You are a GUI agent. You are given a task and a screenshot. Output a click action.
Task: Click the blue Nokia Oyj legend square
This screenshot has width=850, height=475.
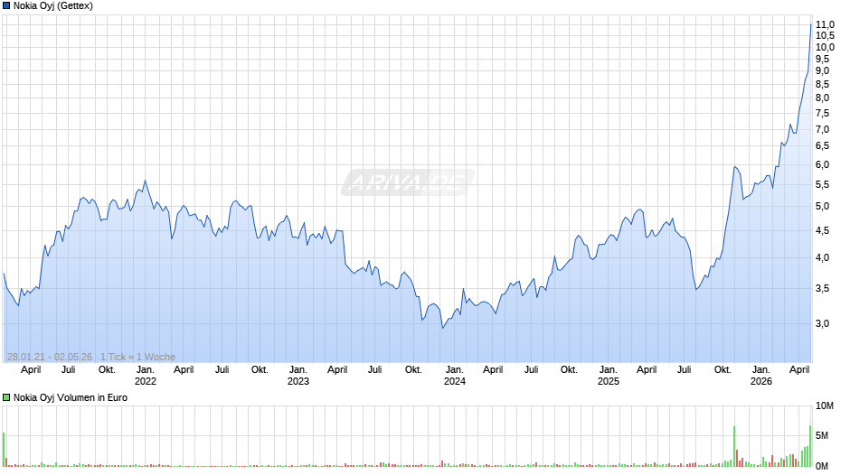tap(6, 6)
